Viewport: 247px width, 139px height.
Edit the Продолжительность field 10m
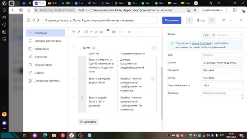(x=222, y=85)
